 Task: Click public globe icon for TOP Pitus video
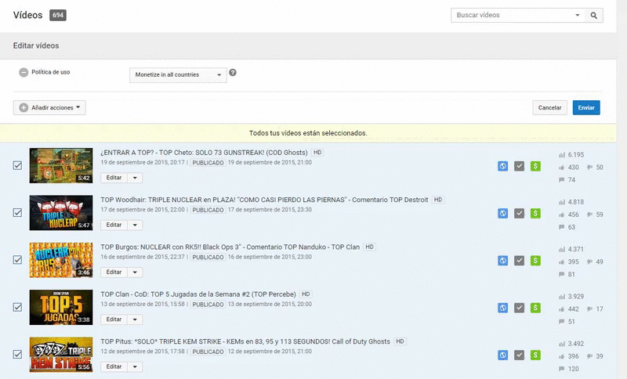(x=502, y=355)
